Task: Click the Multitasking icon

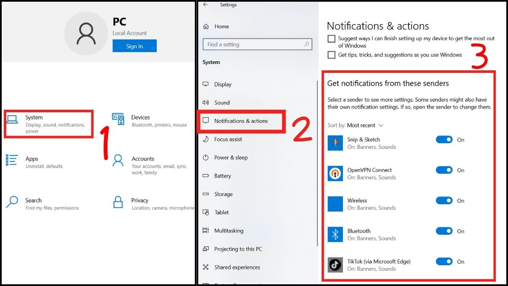Action: click(x=206, y=230)
